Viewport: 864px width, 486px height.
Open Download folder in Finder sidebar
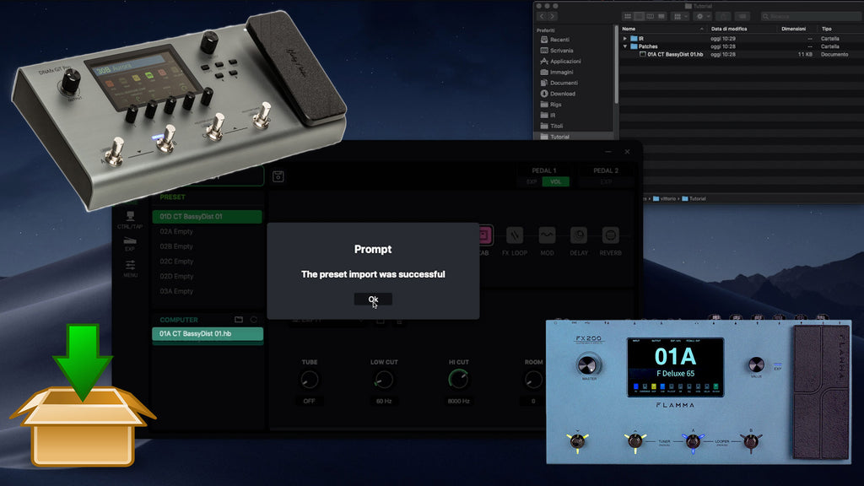click(562, 94)
